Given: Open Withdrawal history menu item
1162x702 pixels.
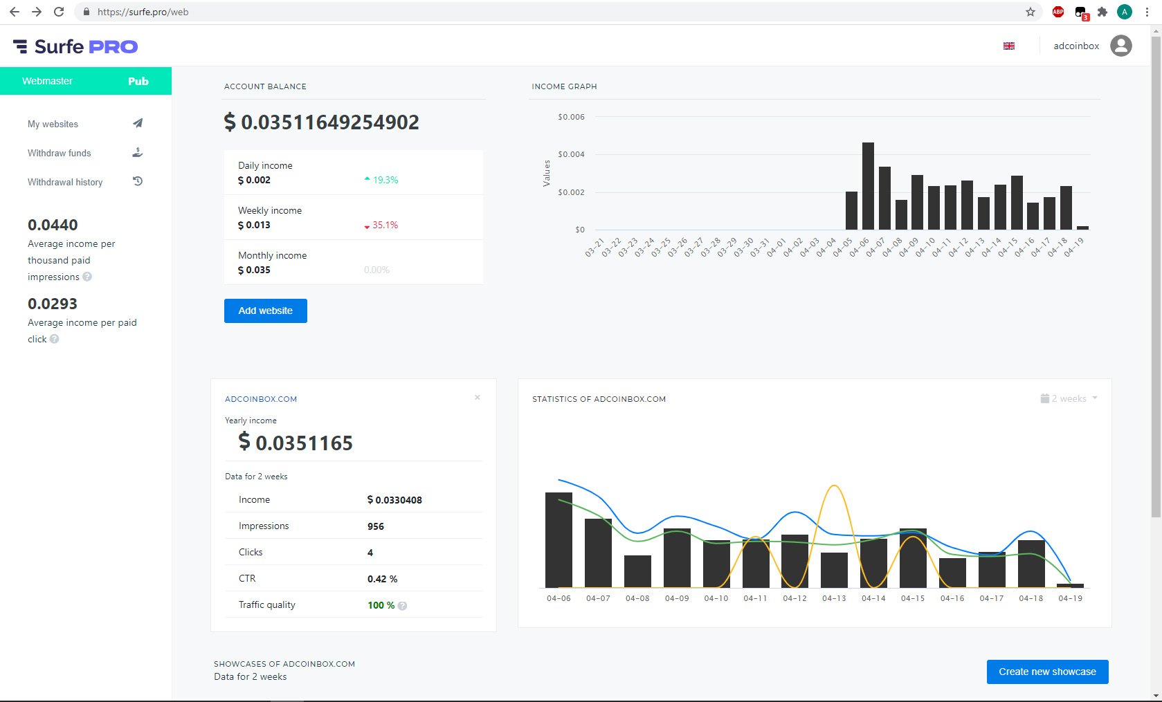Looking at the screenshot, I should tap(65, 182).
